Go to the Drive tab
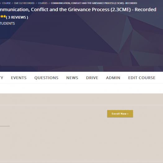The width and height of the screenshot is (163, 163). (92, 78)
